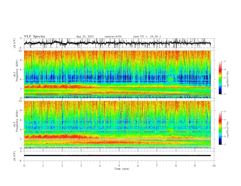Click the ch.1 "Frequency (kHz)" axis label
Image resolution: width=241 pixels, height=186 pixels.
coord(17,71)
